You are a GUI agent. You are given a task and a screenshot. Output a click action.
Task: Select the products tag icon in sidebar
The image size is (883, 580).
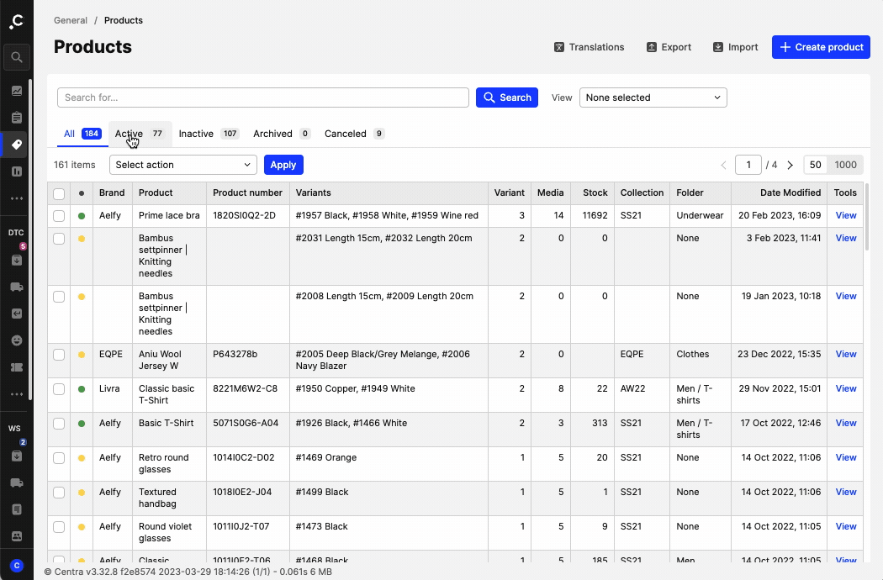[17, 145]
